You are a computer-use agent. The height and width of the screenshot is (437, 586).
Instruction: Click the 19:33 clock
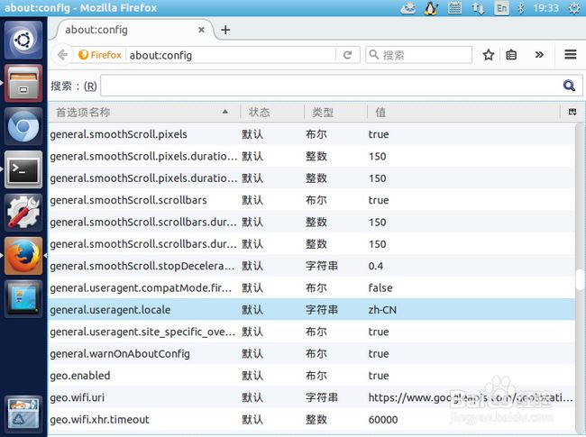[x=546, y=8]
